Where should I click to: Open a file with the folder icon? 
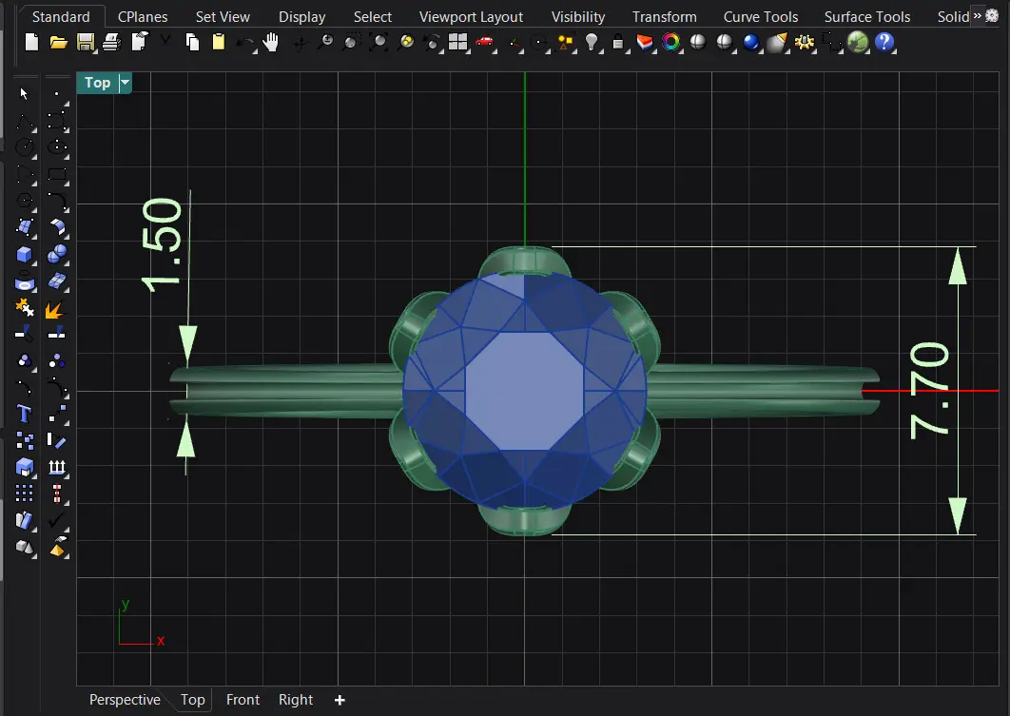(59, 43)
